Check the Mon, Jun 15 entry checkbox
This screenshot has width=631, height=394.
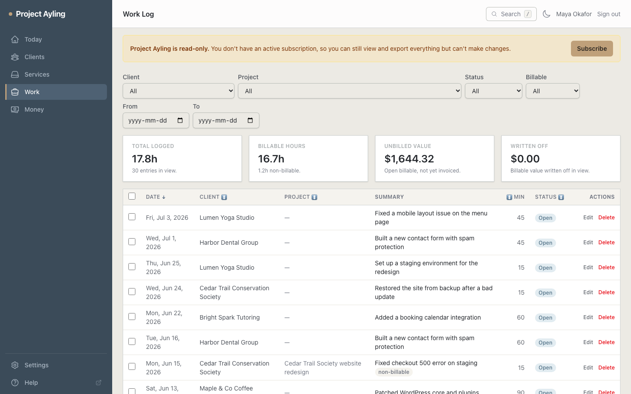pyautogui.click(x=132, y=366)
